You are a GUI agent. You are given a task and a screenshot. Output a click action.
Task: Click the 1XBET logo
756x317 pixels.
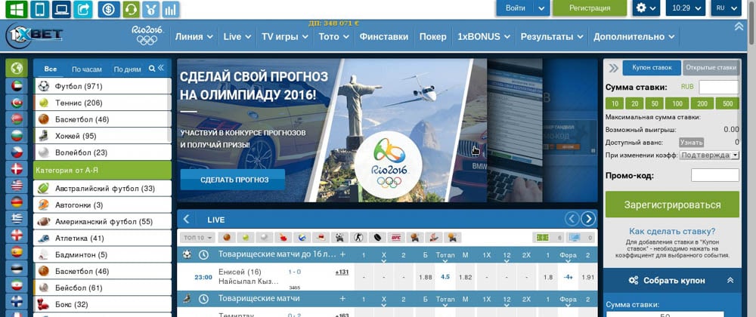(x=34, y=35)
